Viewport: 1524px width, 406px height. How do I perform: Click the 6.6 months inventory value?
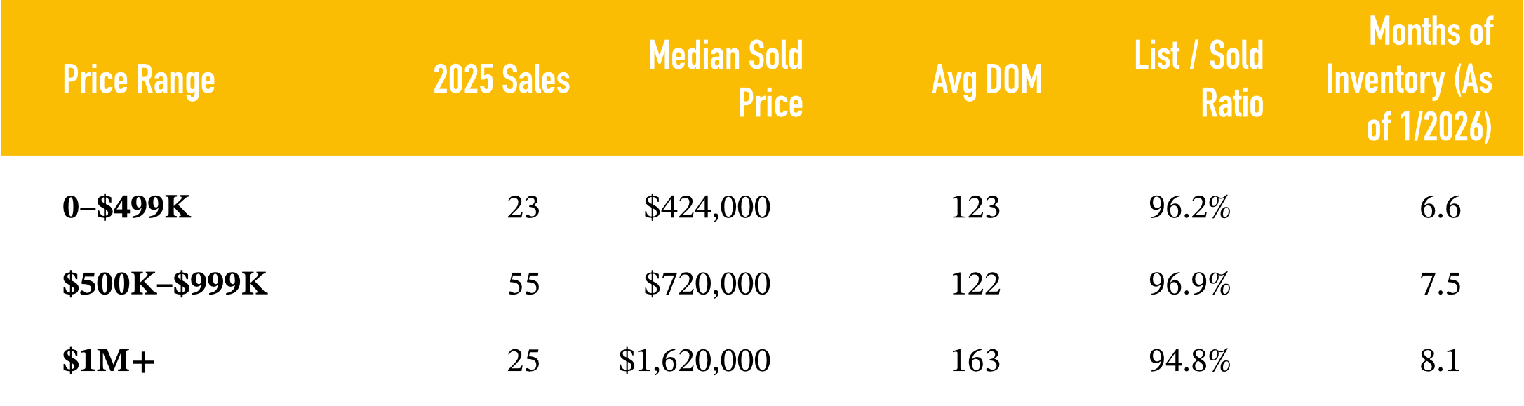point(1440,208)
